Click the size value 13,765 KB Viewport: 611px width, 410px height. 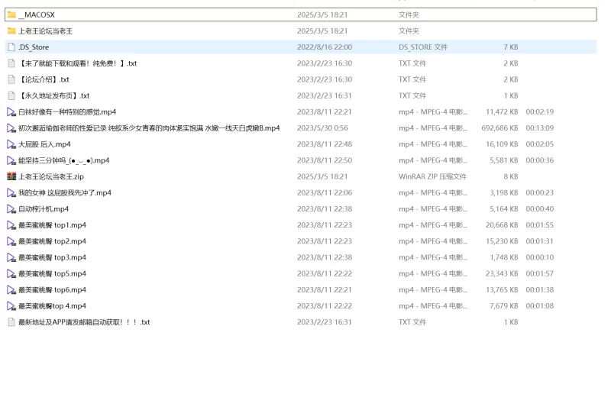[x=502, y=290]
